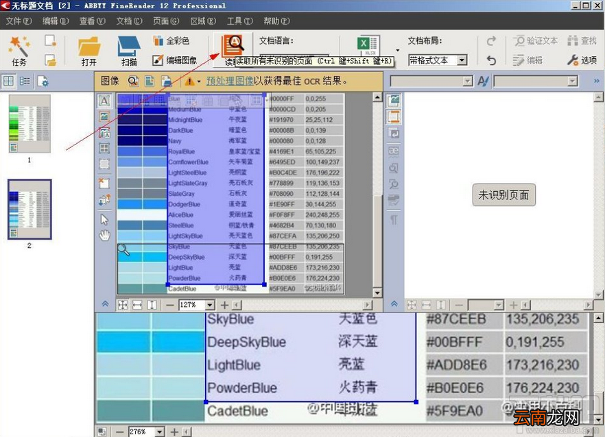605x437 pixels.
Task: Select the draw table area tool
Action: 104,148
